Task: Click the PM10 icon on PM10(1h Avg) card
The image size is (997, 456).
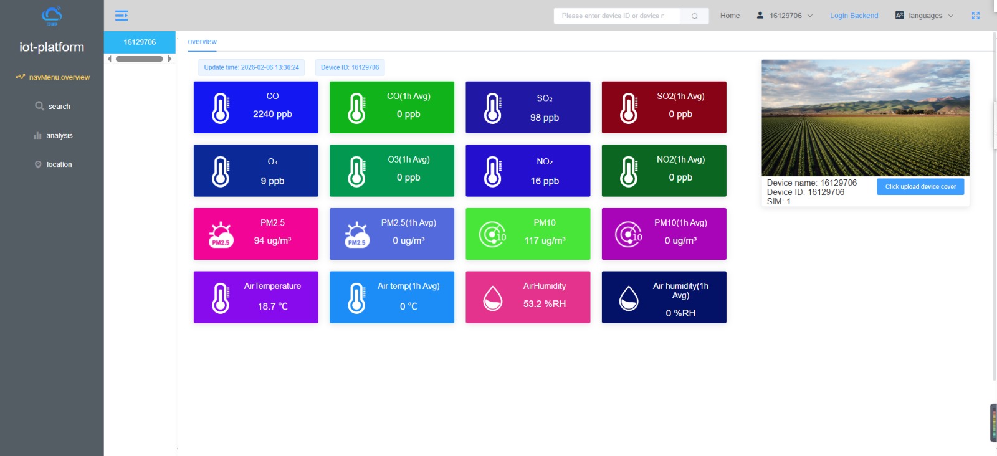Action: click(629, 234)
